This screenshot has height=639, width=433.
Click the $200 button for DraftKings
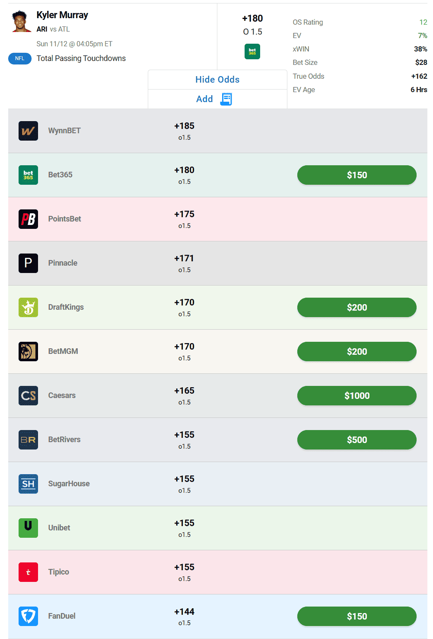[357, 307]
